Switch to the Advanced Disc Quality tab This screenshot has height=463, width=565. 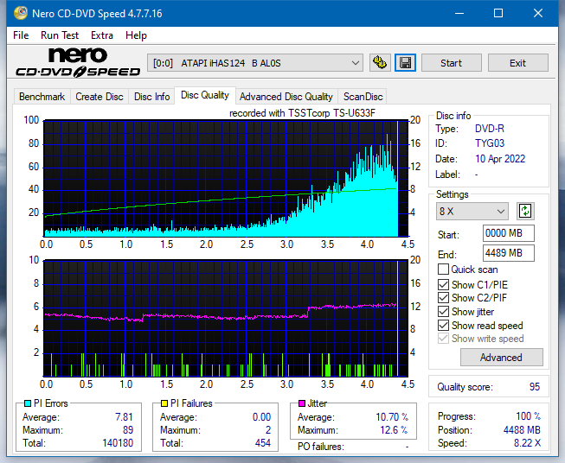pyautogui.click(x=286, y=97)
